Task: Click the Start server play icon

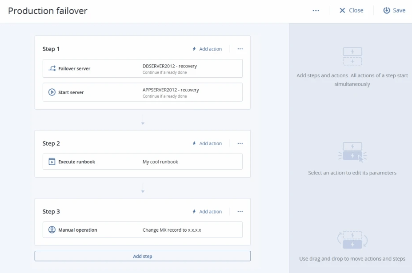Action: click(x=52, y=92)
